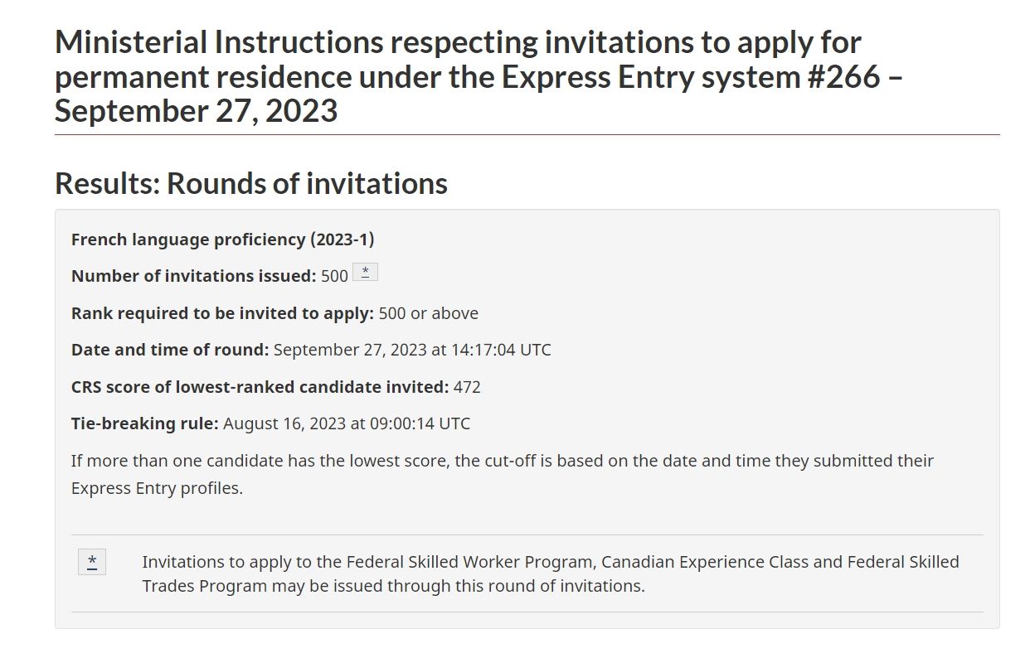Screen dimensions: 1030x658
Task: Select the "500 or above" rank value
Action: (429, 313)
